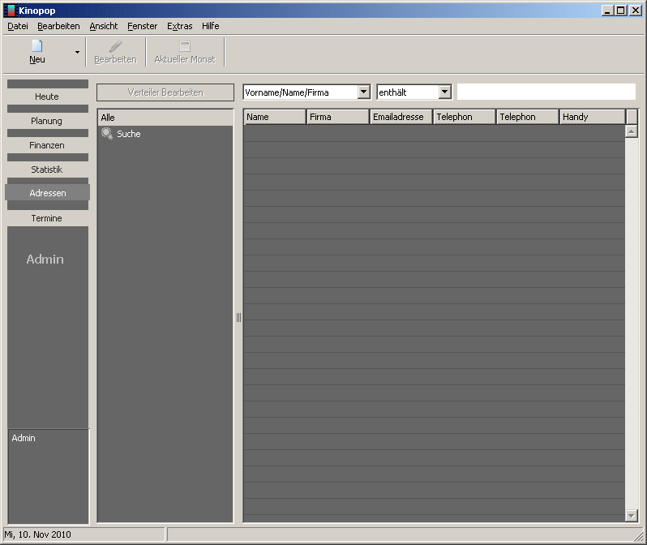Open the Datei menu

click(17, 26)
